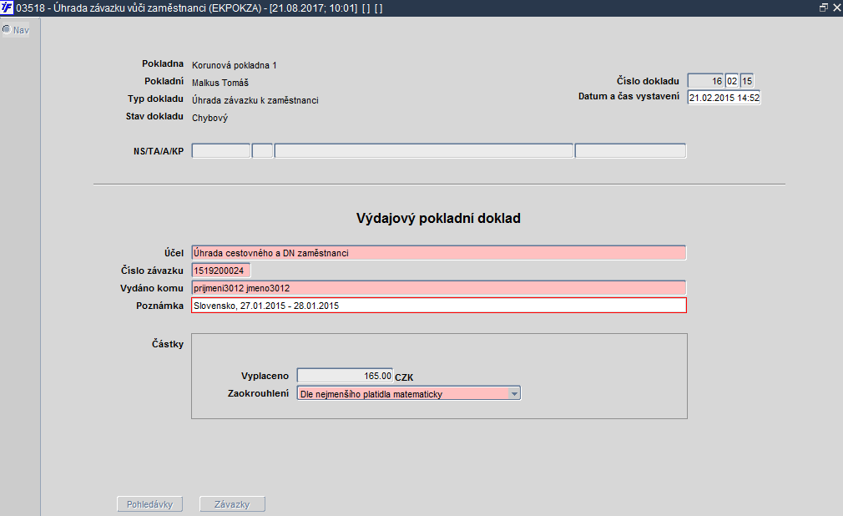Click the Číslo dokladu field containing 02
Viewport: 843px width, 516px height.
[732, 81]
